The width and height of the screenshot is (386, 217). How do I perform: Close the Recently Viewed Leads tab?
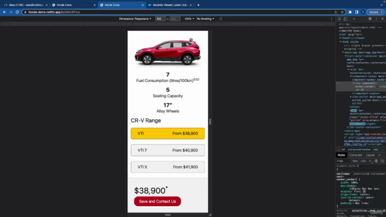pos(191,5)
